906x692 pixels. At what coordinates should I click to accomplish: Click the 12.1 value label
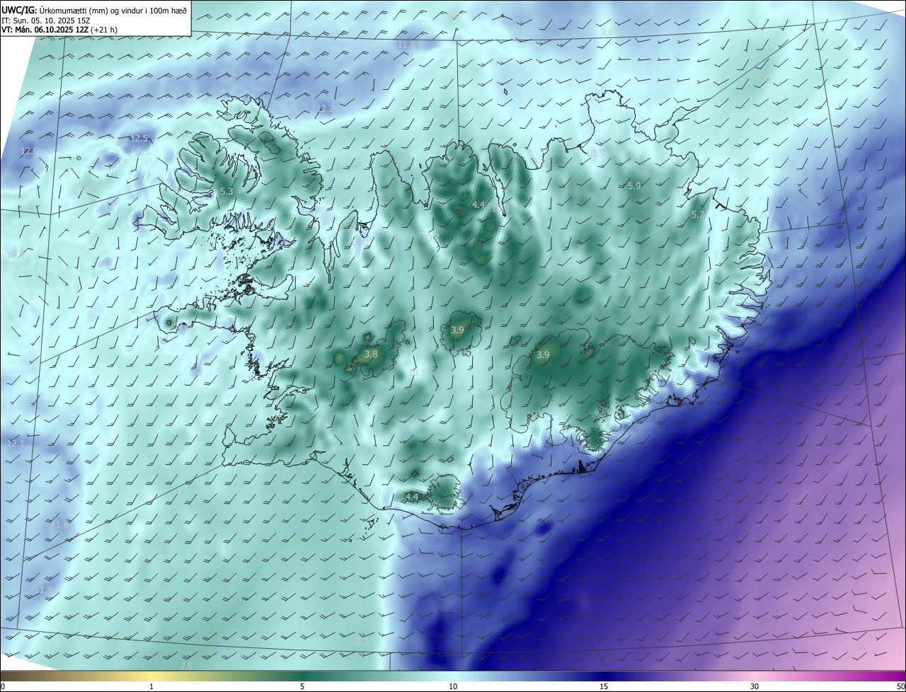[16, 443]
